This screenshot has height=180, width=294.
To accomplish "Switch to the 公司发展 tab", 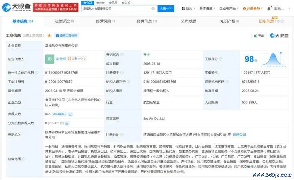I will [189, 21].
